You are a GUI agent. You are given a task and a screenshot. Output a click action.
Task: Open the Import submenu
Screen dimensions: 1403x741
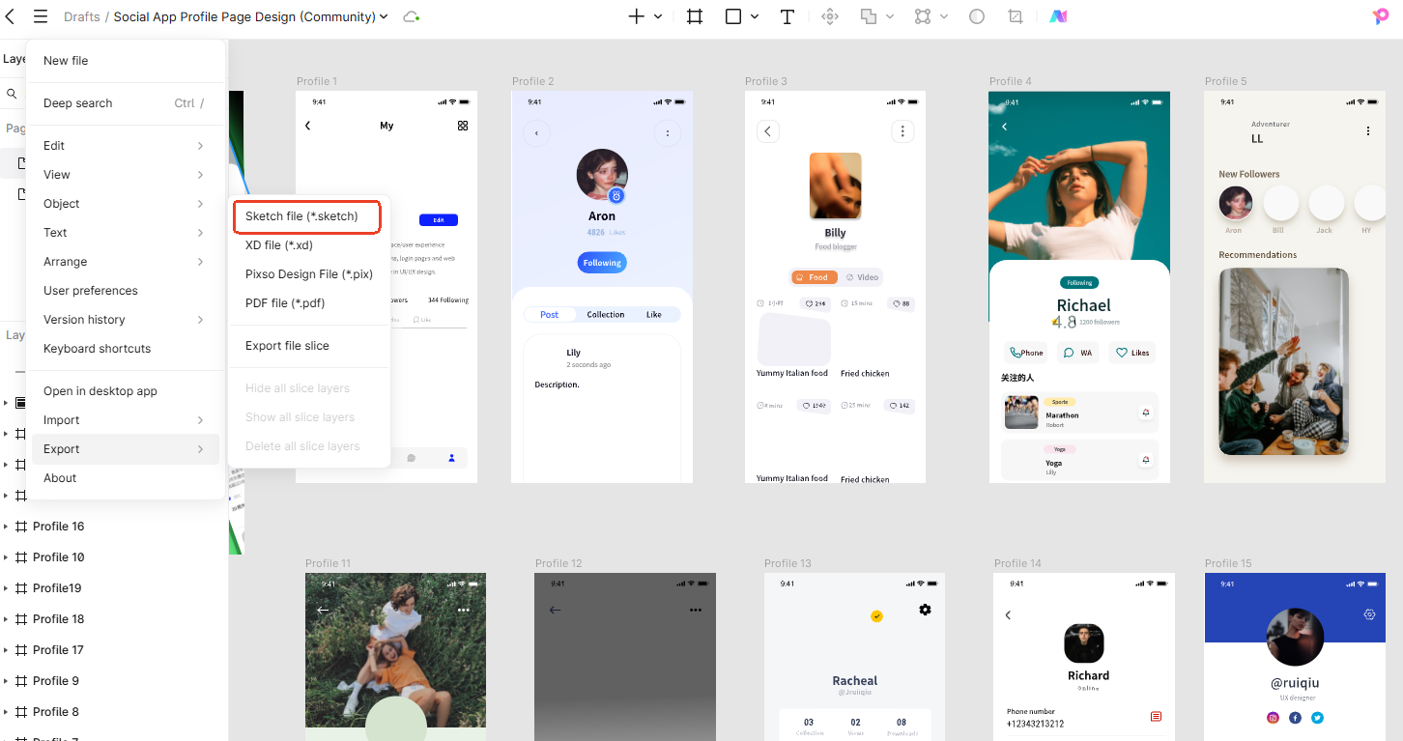126,420
